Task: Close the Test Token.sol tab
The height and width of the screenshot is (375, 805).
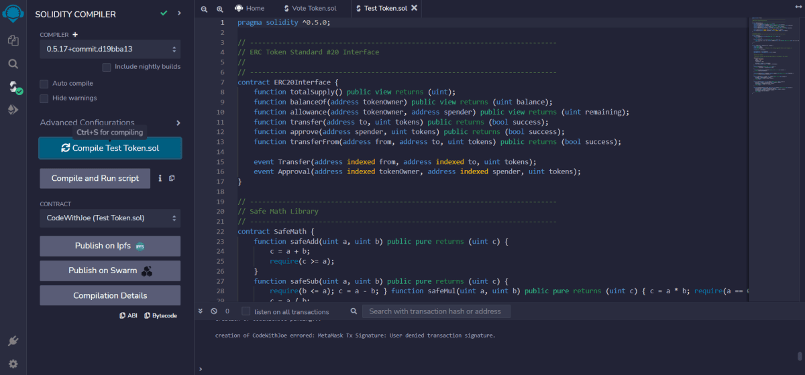Action: point(414,8)
